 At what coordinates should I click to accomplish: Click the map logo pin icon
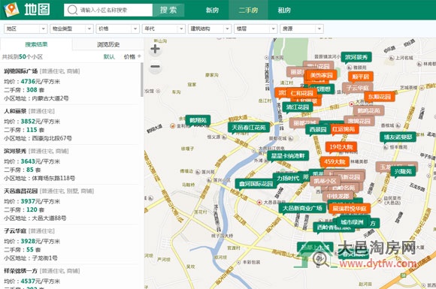11,10
